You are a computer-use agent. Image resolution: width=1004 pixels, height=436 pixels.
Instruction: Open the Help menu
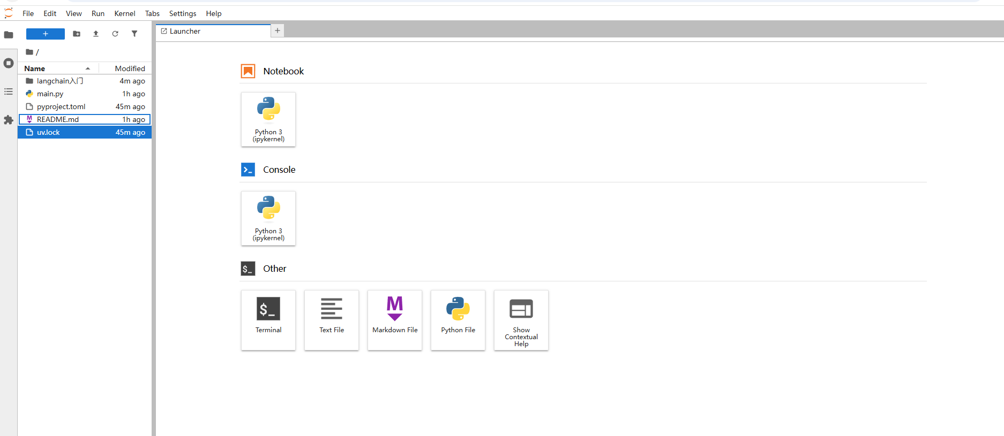(x=214, y=13)
